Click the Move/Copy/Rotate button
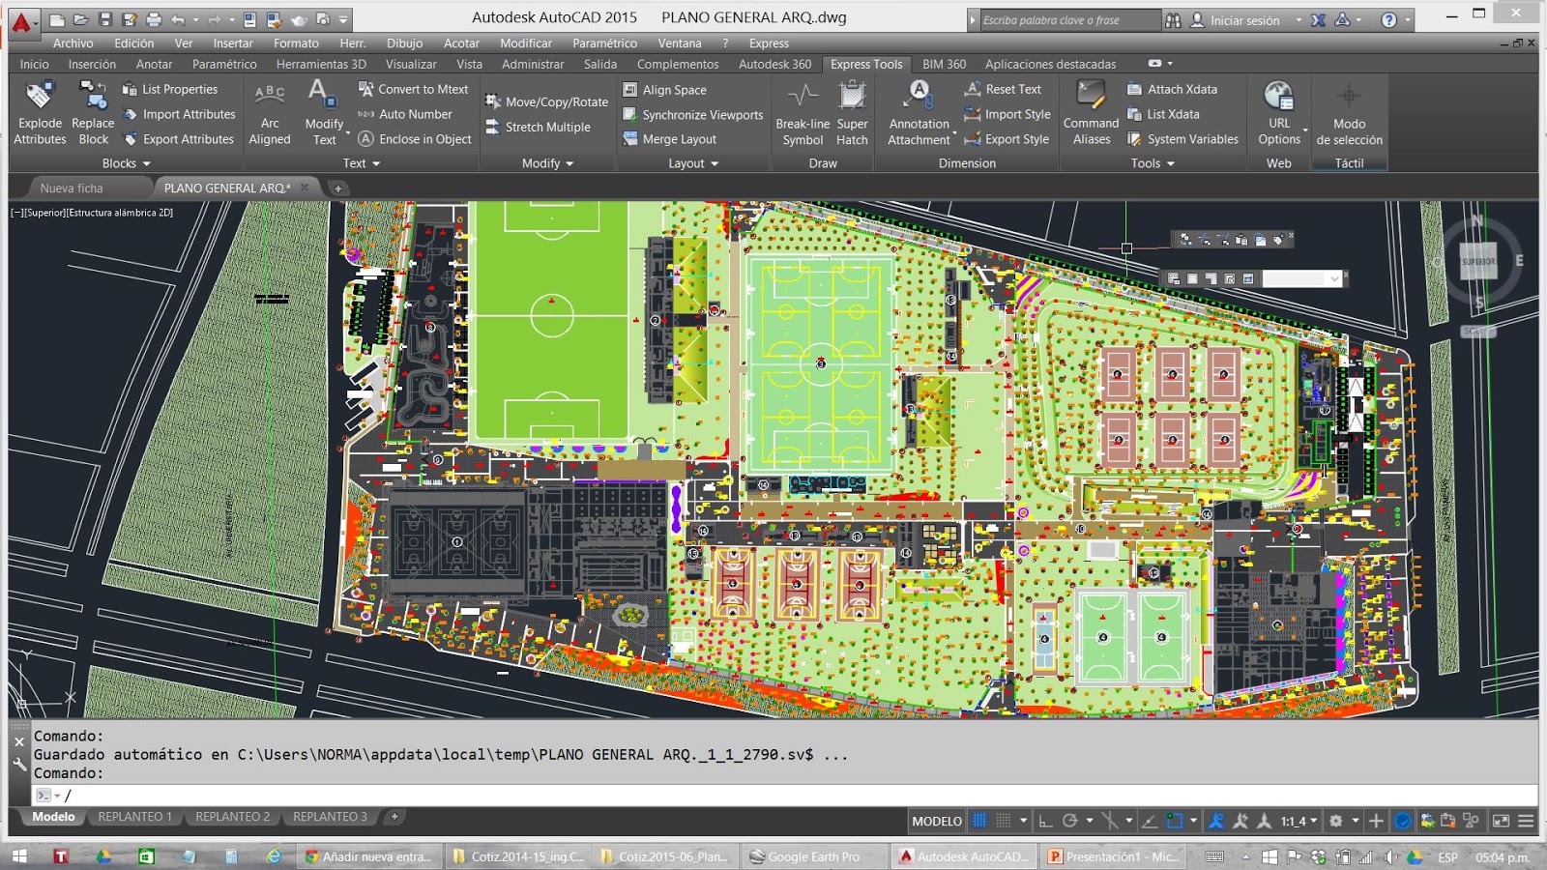Image resolution: width=1547 pixels, height=870 pixels. pos(546,101)
